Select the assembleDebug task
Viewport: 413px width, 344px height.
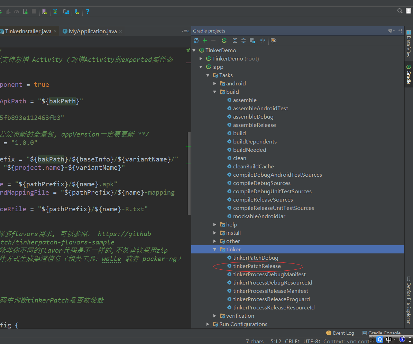click(253, 117)
